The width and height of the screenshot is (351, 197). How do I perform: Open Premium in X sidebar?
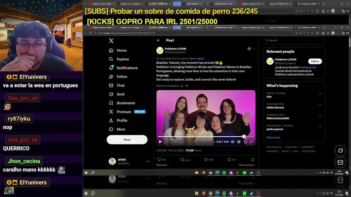point(127,112)
